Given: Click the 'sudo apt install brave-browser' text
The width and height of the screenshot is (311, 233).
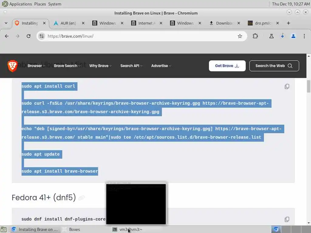Looking at the screenshot, I should [x=60, y=171].
